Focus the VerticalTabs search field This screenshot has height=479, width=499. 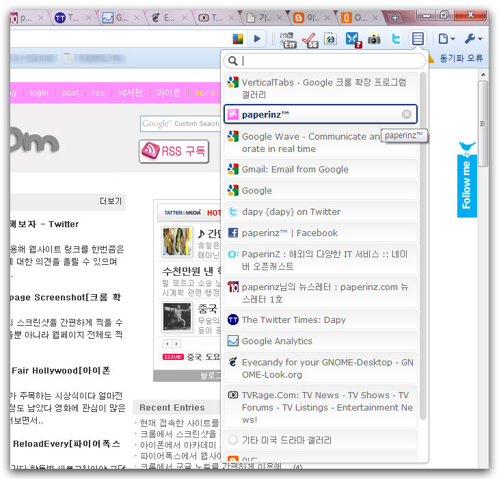click(325, 61)
